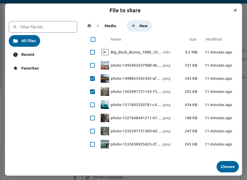Image resolution: width=247 pixels, height=180 pixels.
Task: Click the play icon on Big_Buck_Bunny video
Action: tap(105, 52)
